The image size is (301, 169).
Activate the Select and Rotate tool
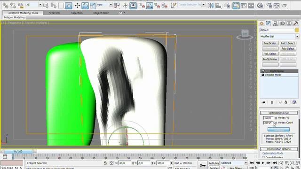[x=85, y=6]
